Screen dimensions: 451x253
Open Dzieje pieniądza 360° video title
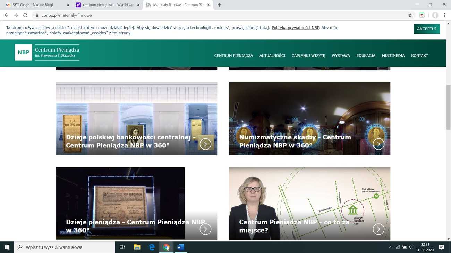(x=135, y=226)
